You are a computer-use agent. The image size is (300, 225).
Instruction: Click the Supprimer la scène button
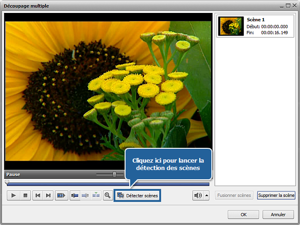(276, 195)
